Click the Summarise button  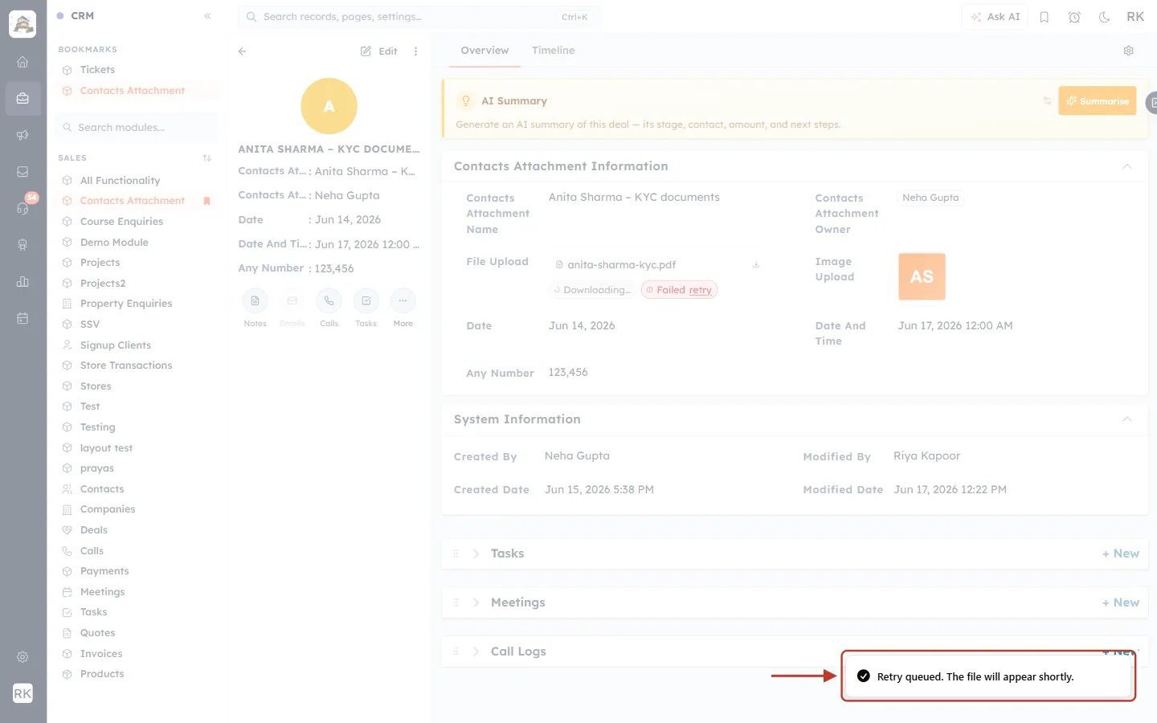(x=1098, y=101)
